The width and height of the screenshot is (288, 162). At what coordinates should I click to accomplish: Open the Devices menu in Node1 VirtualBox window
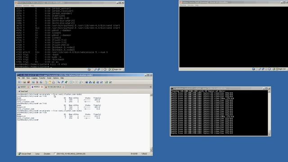coord(26,6)
